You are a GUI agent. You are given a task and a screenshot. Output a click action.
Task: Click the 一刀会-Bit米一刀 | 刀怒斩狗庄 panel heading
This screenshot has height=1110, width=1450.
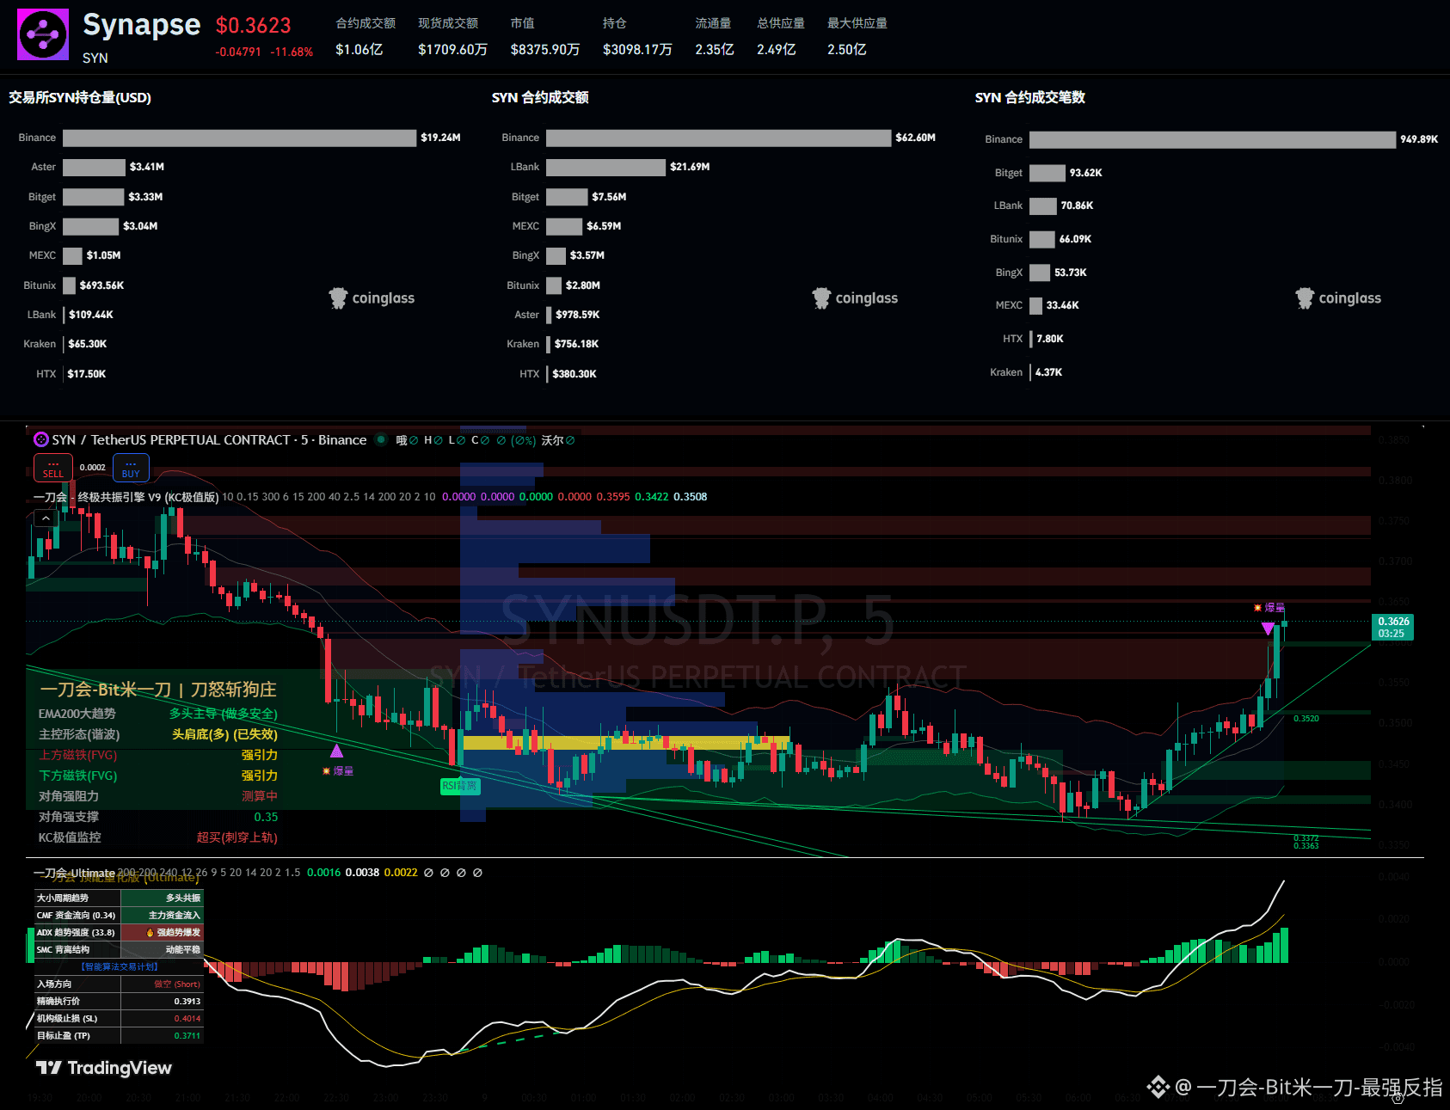click(158, 690)
